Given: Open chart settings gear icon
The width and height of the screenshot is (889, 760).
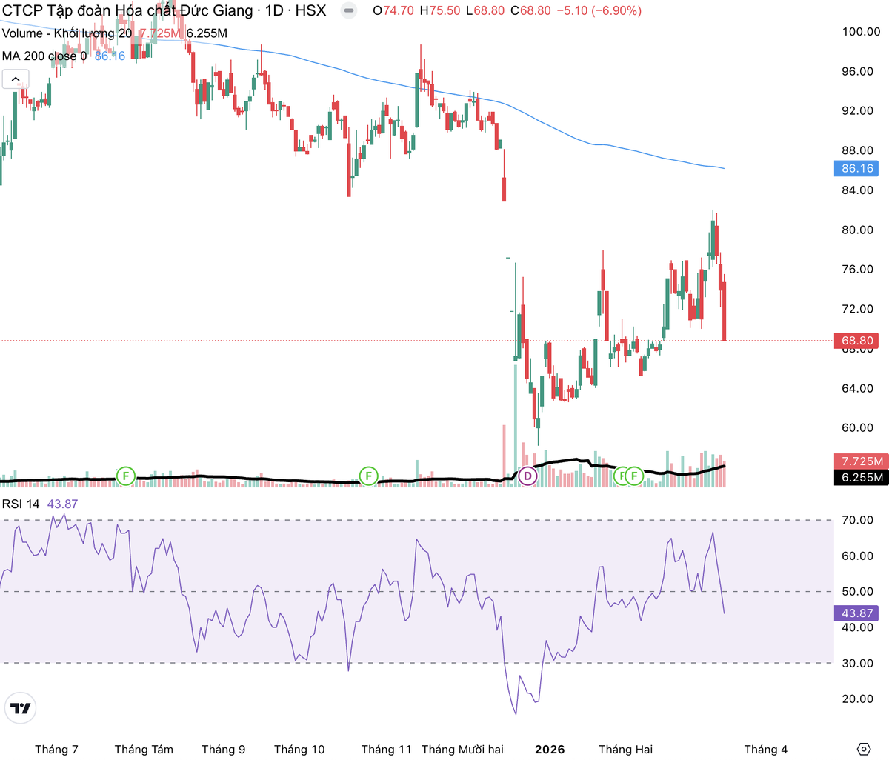Looking at the screenshot, I should coord(863,749).
